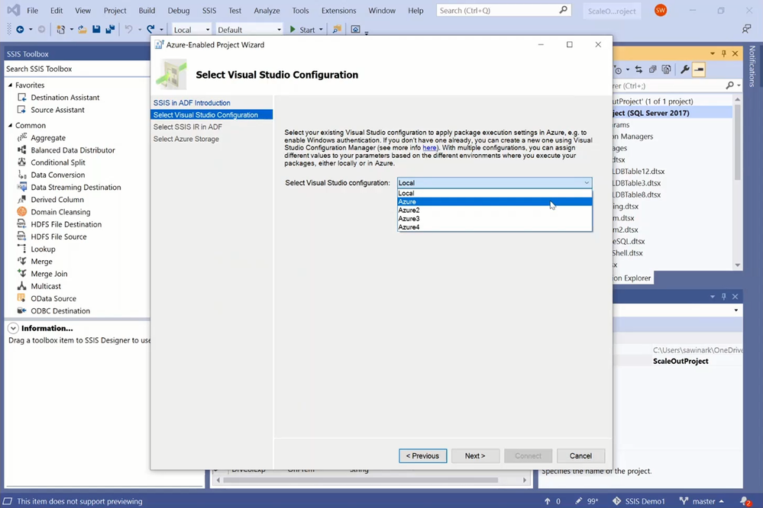Image resolution: width=763 pixels, height=508 pixels.
Task: Select HDFS File Source item
Action: point(58,236)
